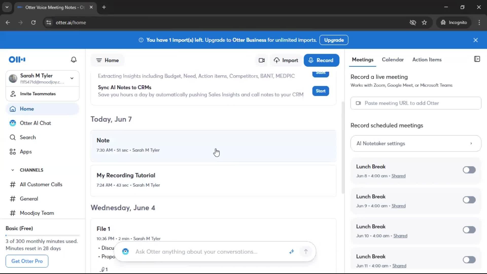Open the Shared link for Jun 8 Lunch Break
487x274 pixels.
click(x=398, y=176)
